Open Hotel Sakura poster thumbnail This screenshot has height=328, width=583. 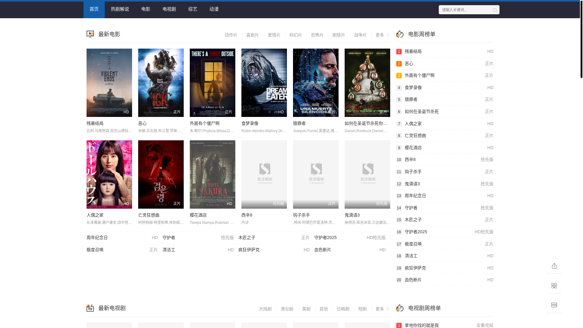(x=213, y=174)
